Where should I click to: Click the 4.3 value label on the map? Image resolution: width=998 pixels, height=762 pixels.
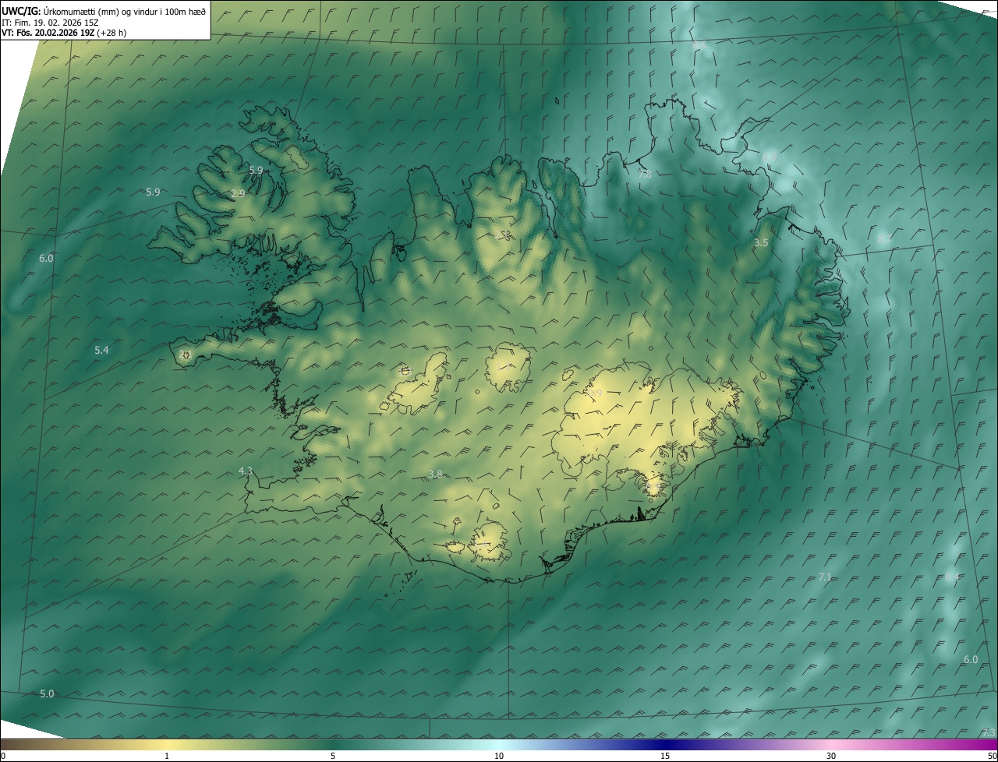pos(246,471)
